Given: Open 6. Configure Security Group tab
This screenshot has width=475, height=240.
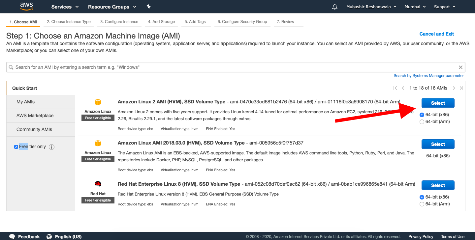Looking at the screenshot, I should [x=242, y=22].
